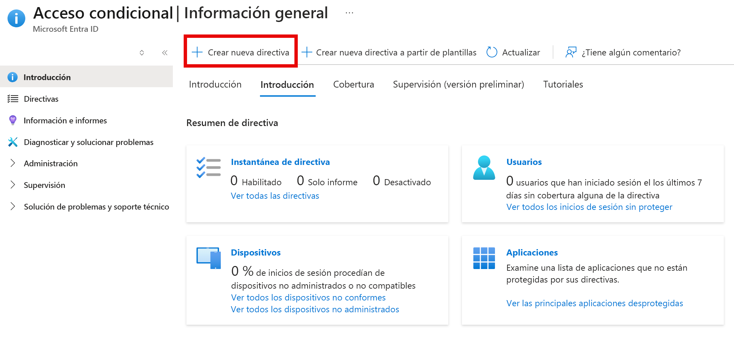The image size is (734, 340).
Task: Click Ver todos los dispositivos no conformes
Action: (x=308, y=298)
